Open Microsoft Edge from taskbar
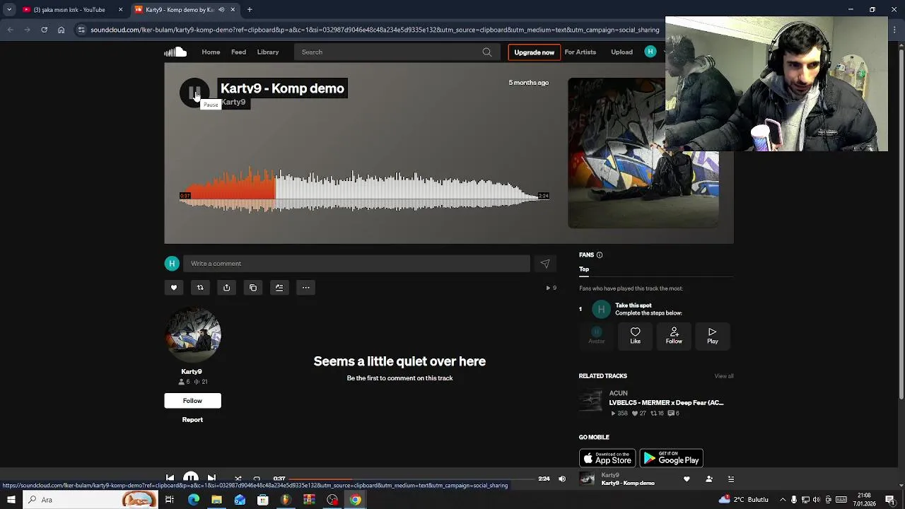 pos(193,500)
